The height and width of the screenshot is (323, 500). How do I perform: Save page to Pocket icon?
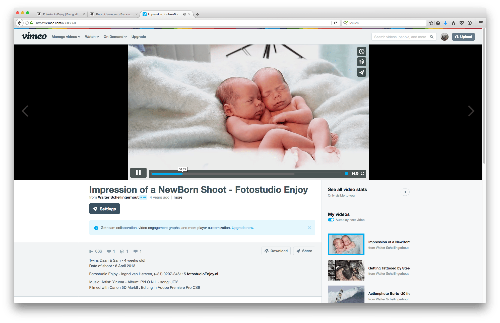tap(461, 23)
